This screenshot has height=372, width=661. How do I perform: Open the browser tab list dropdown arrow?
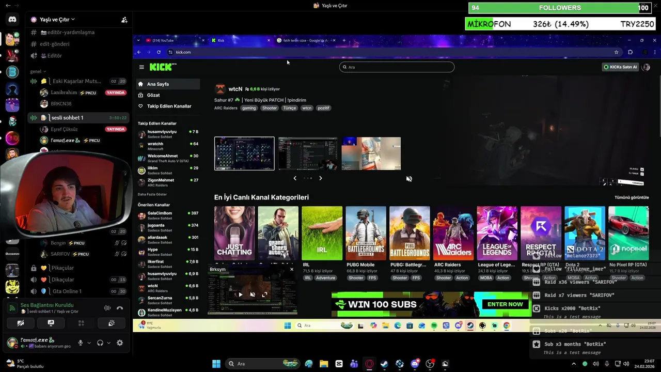point(138,40)
